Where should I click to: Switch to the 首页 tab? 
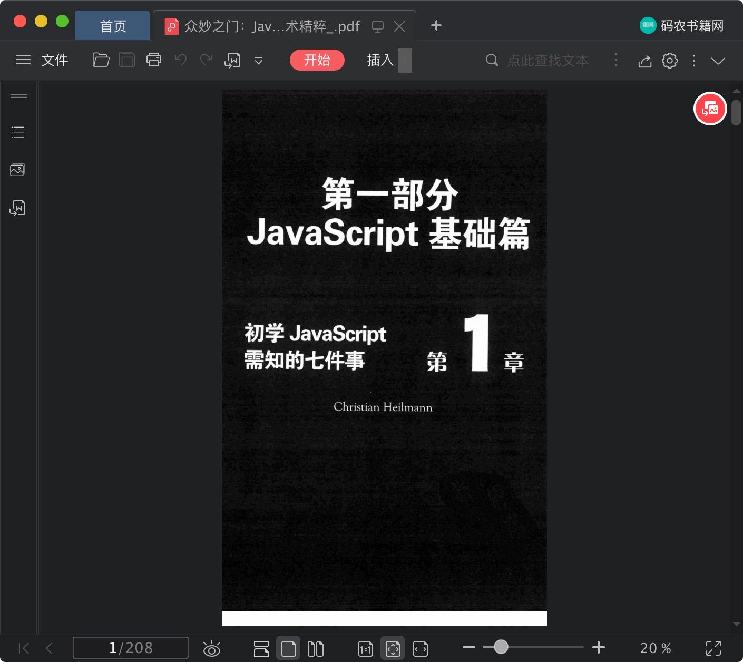pyautogui.click(x=113, y=26)
